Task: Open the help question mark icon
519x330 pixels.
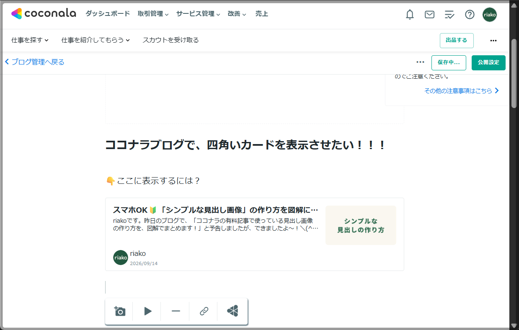Action: tap(470, 15)
